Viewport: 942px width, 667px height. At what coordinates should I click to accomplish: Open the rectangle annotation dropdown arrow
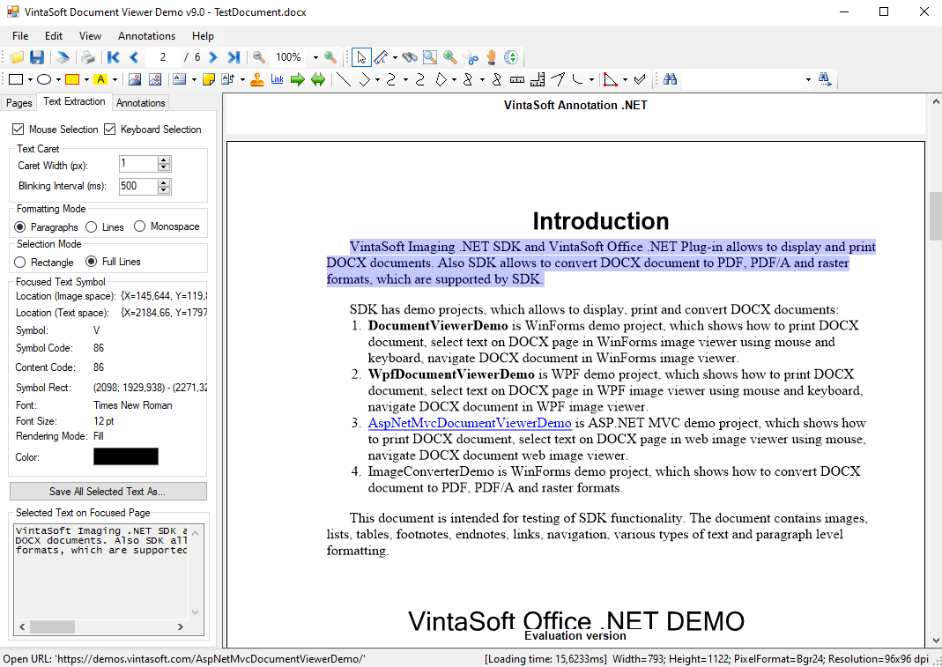pos(30,80)
